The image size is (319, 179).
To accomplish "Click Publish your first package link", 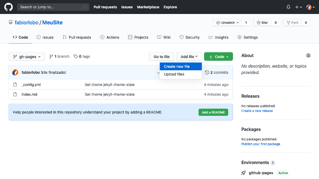I will coord(260,144).
